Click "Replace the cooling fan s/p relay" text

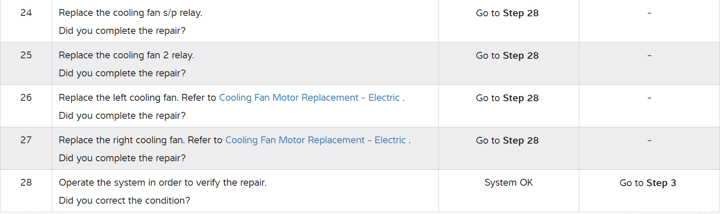click(x=130, y=13)
